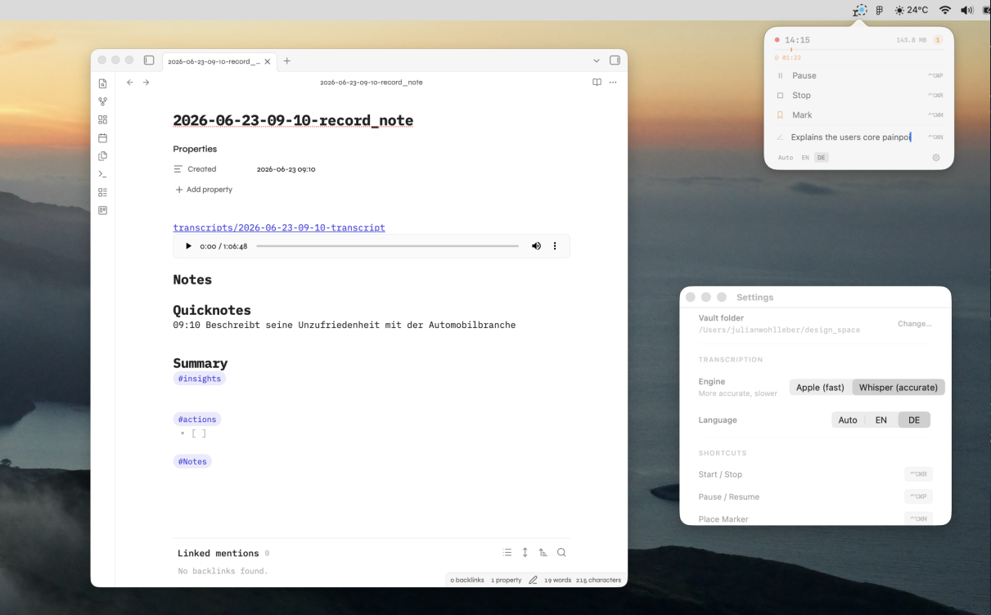
Task: Open command palette terminal icon in ribbon
Action: click(102, 174)
